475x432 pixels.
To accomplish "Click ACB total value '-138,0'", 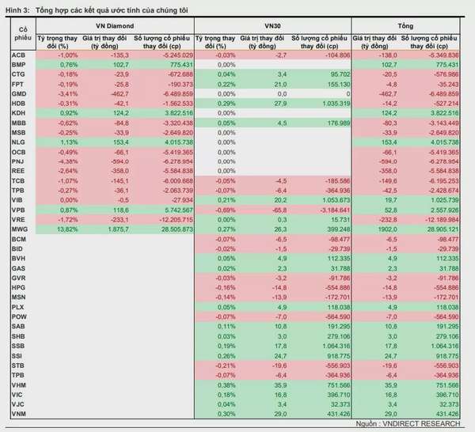I will click(x=388, y=55).
